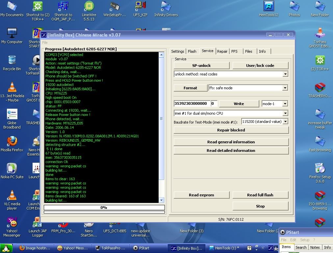Open Photos folder on desktop
The width and height of the screenshot is (333, 253).
295,9
